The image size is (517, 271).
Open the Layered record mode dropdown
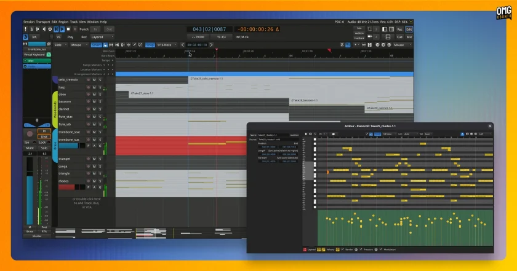pyautogui.click(x=102, y=37)
